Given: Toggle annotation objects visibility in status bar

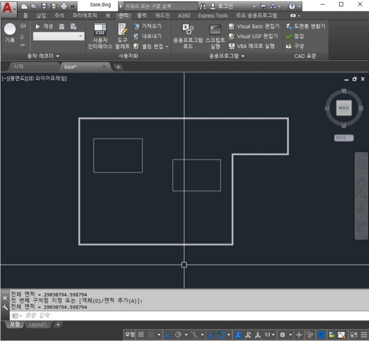Looking at the screenshot, I should [238, 335].
